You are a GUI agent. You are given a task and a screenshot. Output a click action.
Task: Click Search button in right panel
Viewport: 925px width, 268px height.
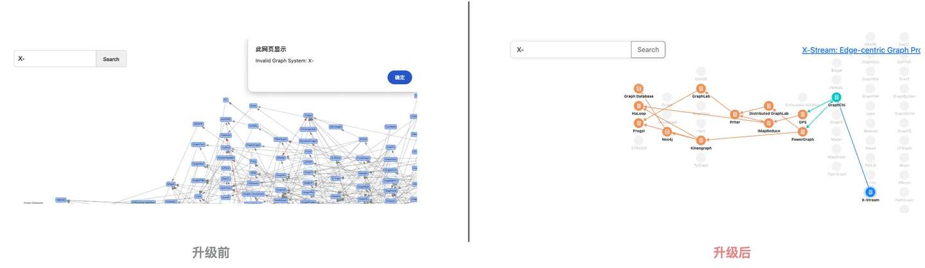click(647, 49)
